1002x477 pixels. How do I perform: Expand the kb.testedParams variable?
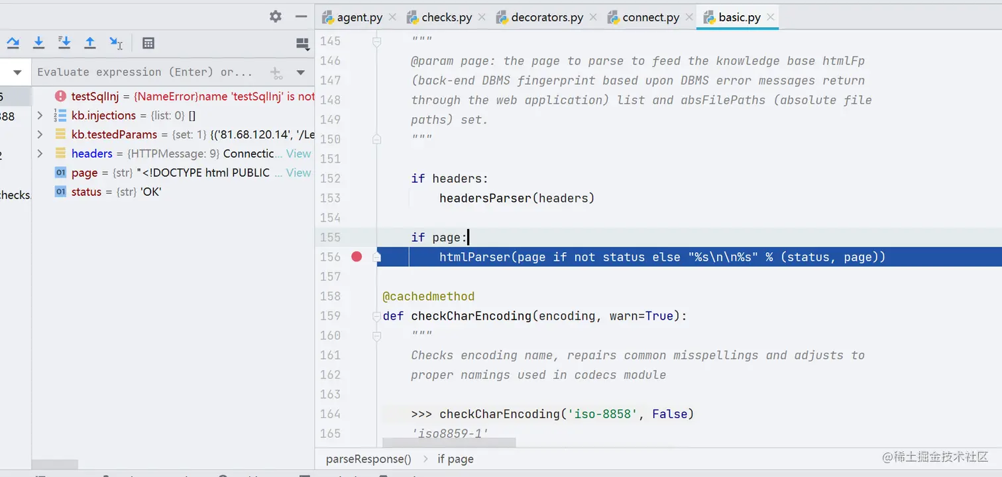click(x=40, y=135)
